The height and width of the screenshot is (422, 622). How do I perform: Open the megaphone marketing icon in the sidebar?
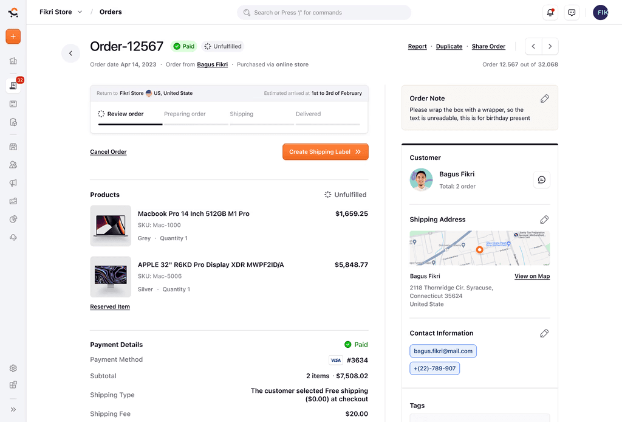pos(13,183)
